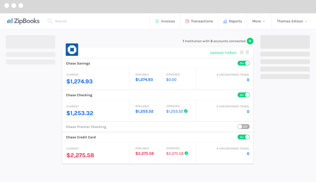This screenshot has height=182, width=316.
Task: Disable the Chase Checking account
Action: coord(243,95)
